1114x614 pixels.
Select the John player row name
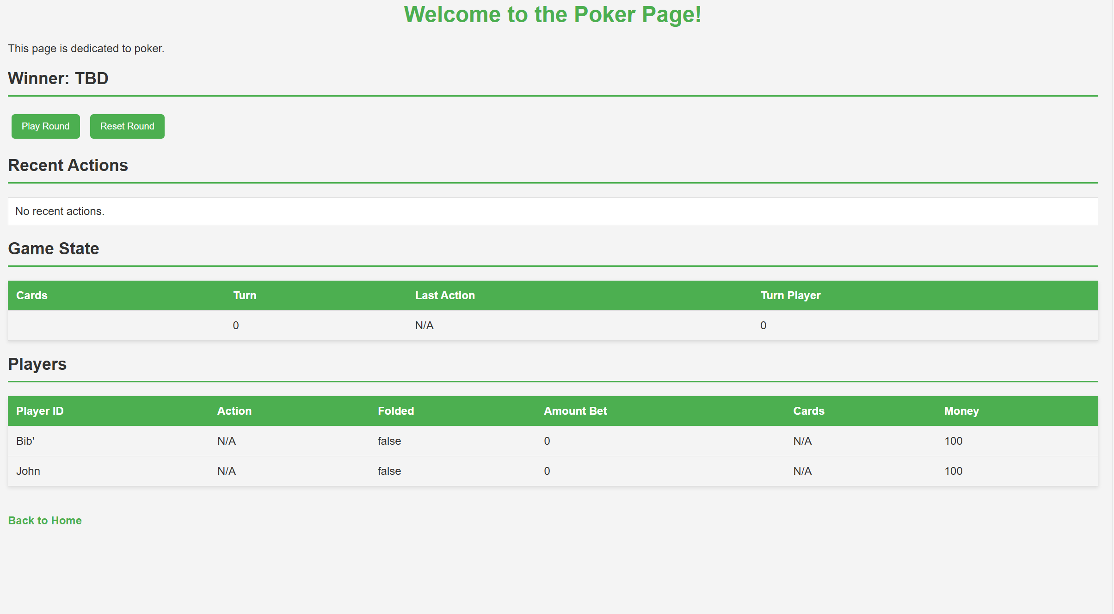tap(28, 471)
